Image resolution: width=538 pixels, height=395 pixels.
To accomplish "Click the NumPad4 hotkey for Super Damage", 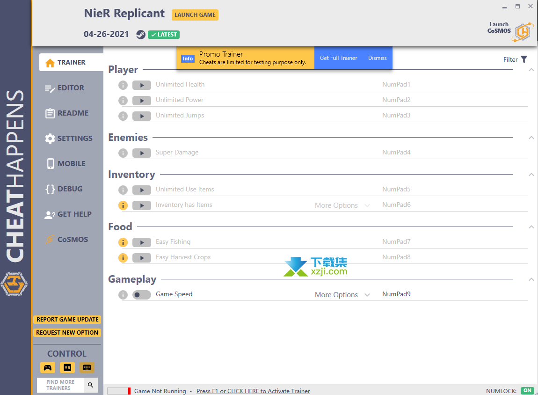I will (x=396, y=153).
